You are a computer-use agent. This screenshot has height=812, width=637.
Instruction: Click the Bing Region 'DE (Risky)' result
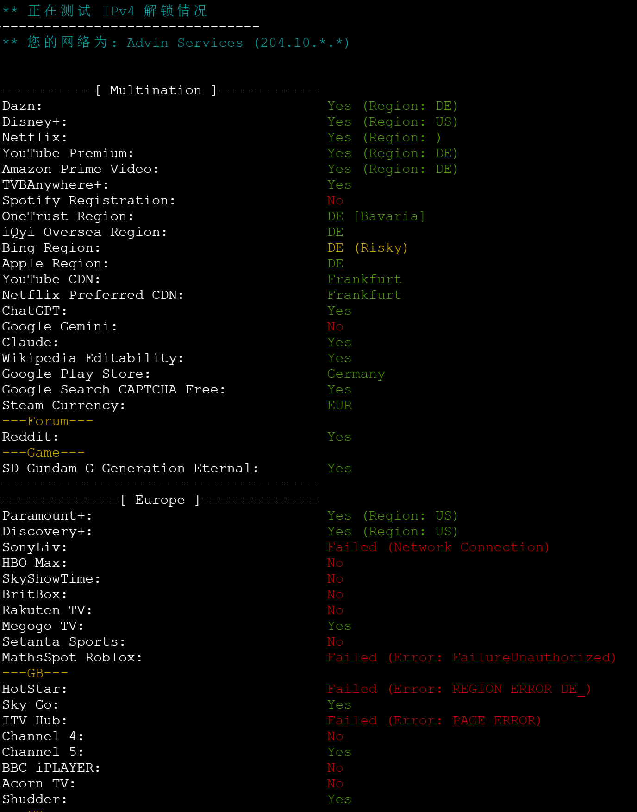pyautogui.click(x=367, y=248)
